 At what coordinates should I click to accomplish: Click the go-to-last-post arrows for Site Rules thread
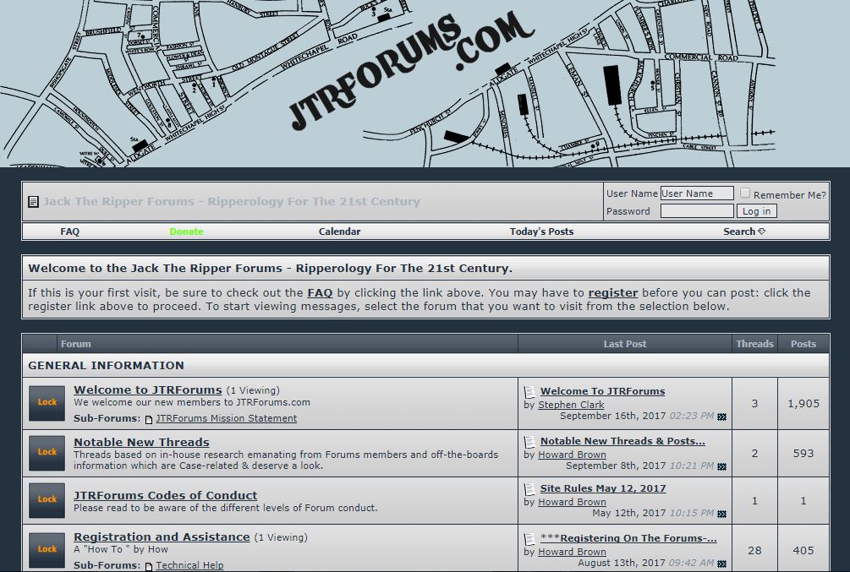(x=721, y=513)
